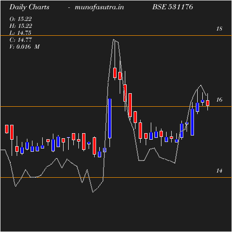Viewport: 232px width, 232px height.
Task: Click the low value L: 14.75
Action: point(20,33)
